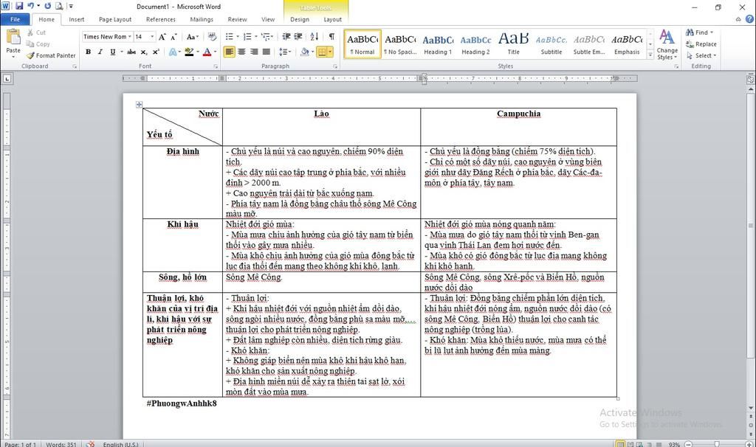
Task: Expand the Styles gallery More arrow
Action: tap(650, 55)
